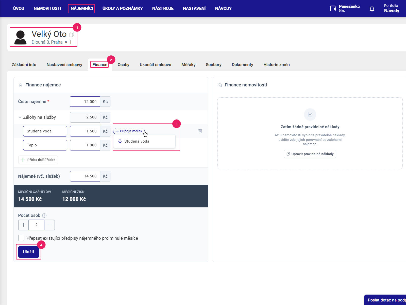Switch to Základní info tab
Screen dimensions: 406x305
tap(24, 65)
